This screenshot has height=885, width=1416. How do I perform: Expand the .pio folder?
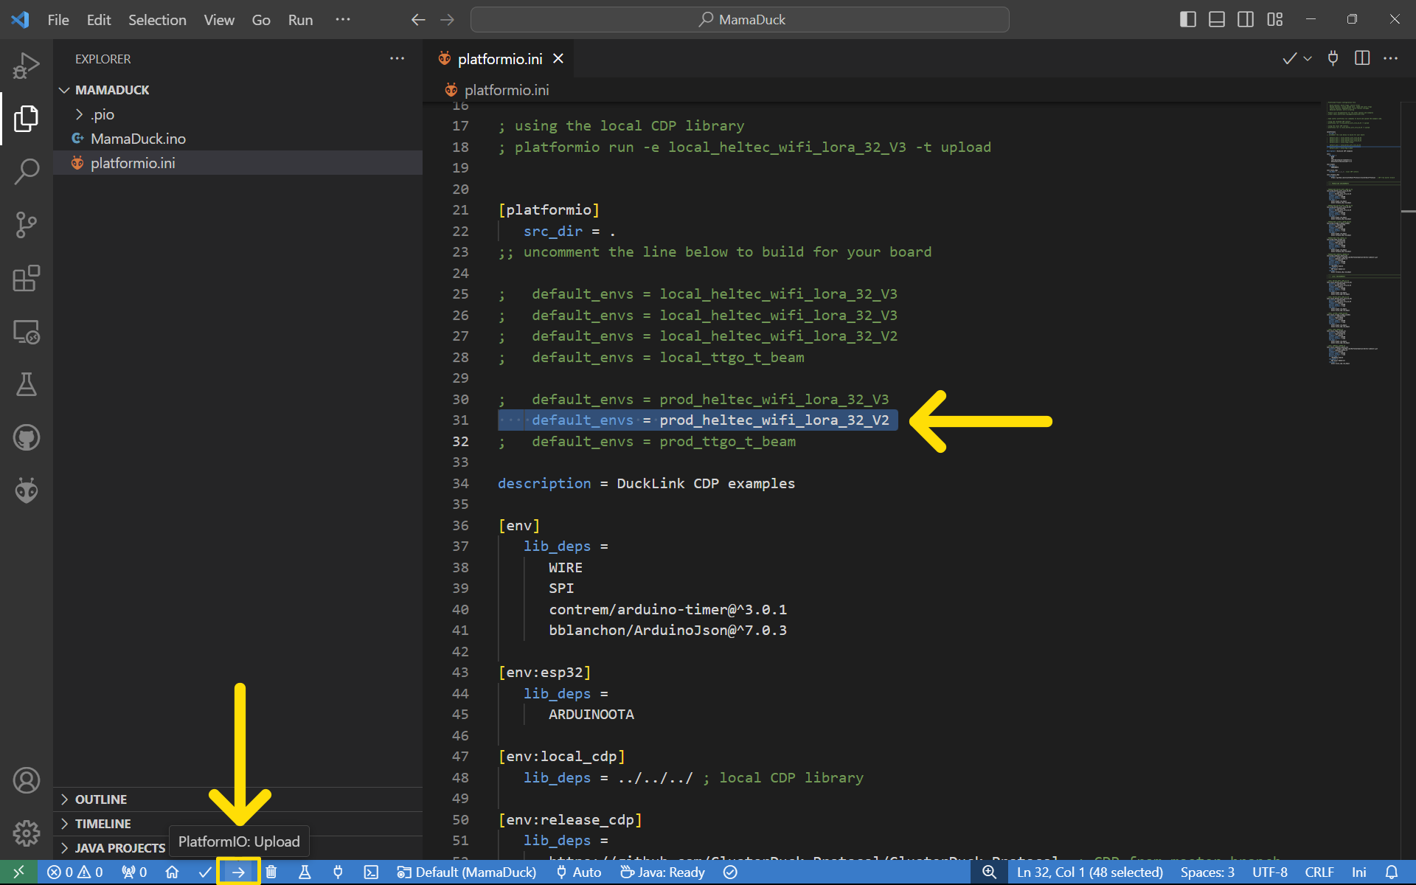coord(237,114)
